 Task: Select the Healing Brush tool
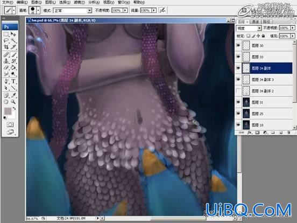(x=6, y=55)
